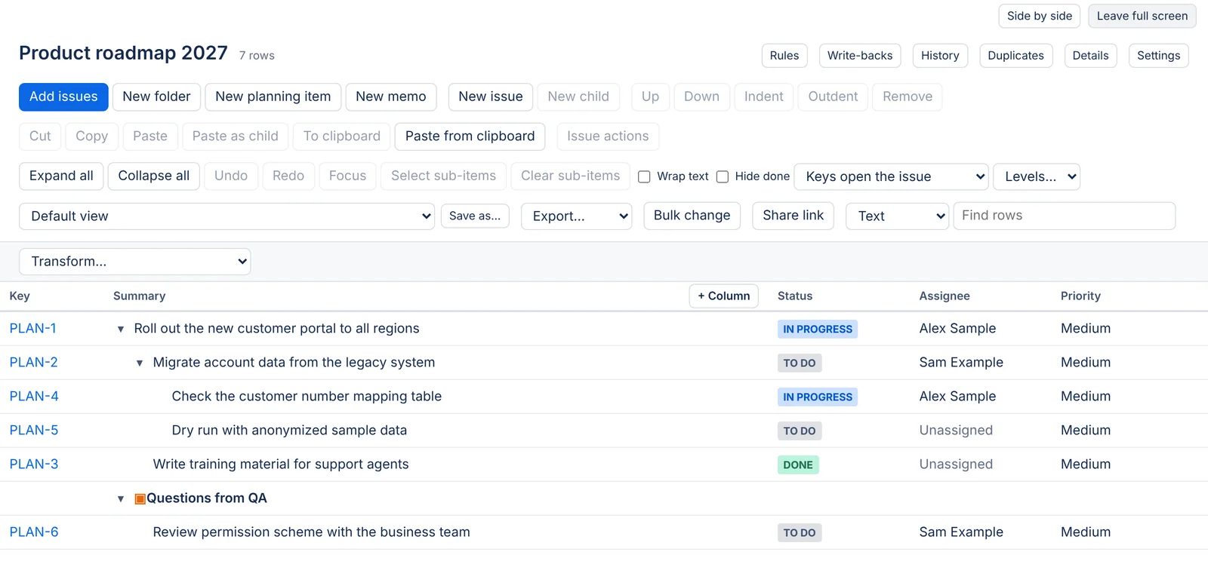Open the Default view selector
This screenshot has width=1208, height=561.
226,216
